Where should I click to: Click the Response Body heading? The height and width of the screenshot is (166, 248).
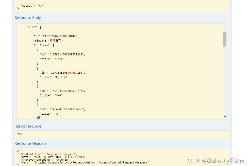point(28,18)
